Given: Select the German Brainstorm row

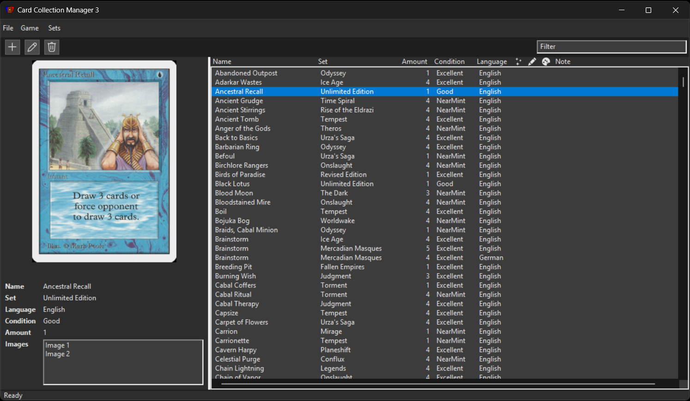Looking at the screenshot, I should click(445, 257).
